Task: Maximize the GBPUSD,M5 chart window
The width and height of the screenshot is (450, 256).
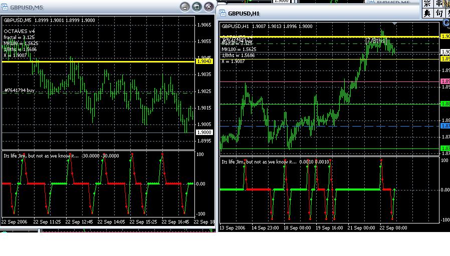Action: pos(196,7)
